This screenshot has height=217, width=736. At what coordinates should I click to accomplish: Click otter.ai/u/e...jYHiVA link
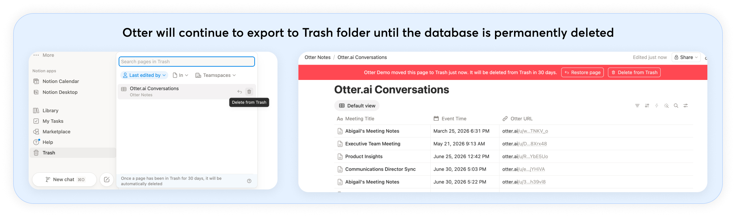pyautogui.click(x=524, y=169)
